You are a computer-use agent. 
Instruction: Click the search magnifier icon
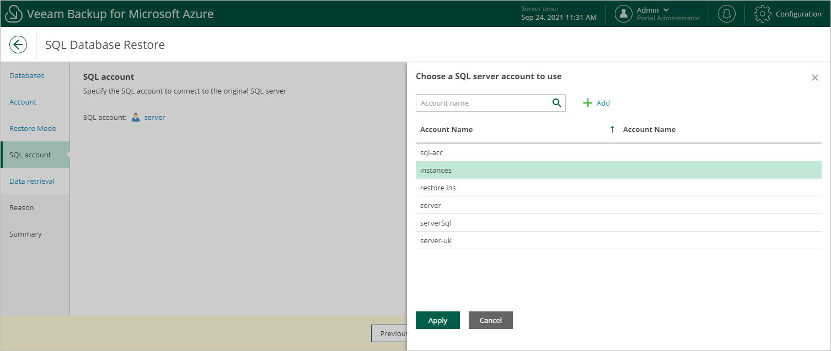[556, 102]
